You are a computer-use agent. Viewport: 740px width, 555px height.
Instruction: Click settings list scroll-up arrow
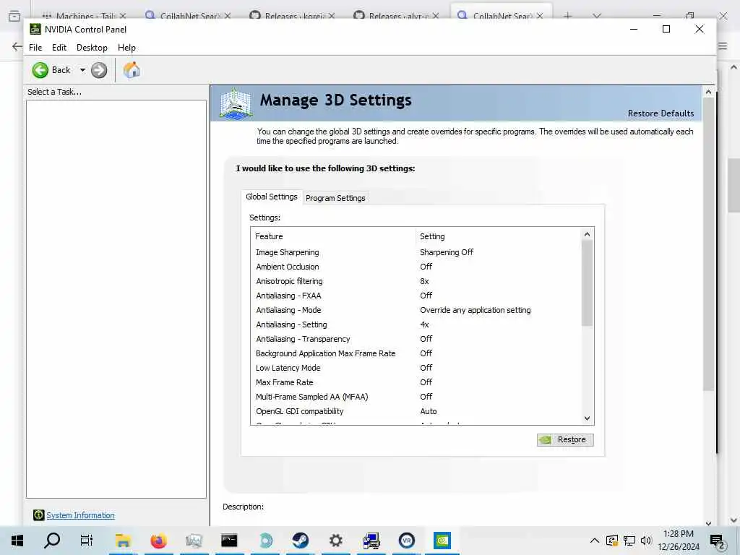pyautogui.click(x=587, y=234)
